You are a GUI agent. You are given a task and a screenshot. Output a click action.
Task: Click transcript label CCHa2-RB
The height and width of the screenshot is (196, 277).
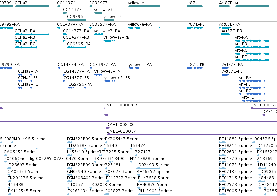pos(25,37)
